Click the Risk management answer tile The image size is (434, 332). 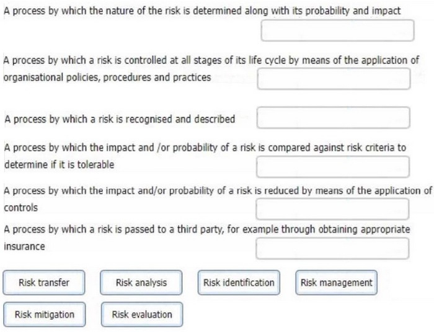(336, 282)
